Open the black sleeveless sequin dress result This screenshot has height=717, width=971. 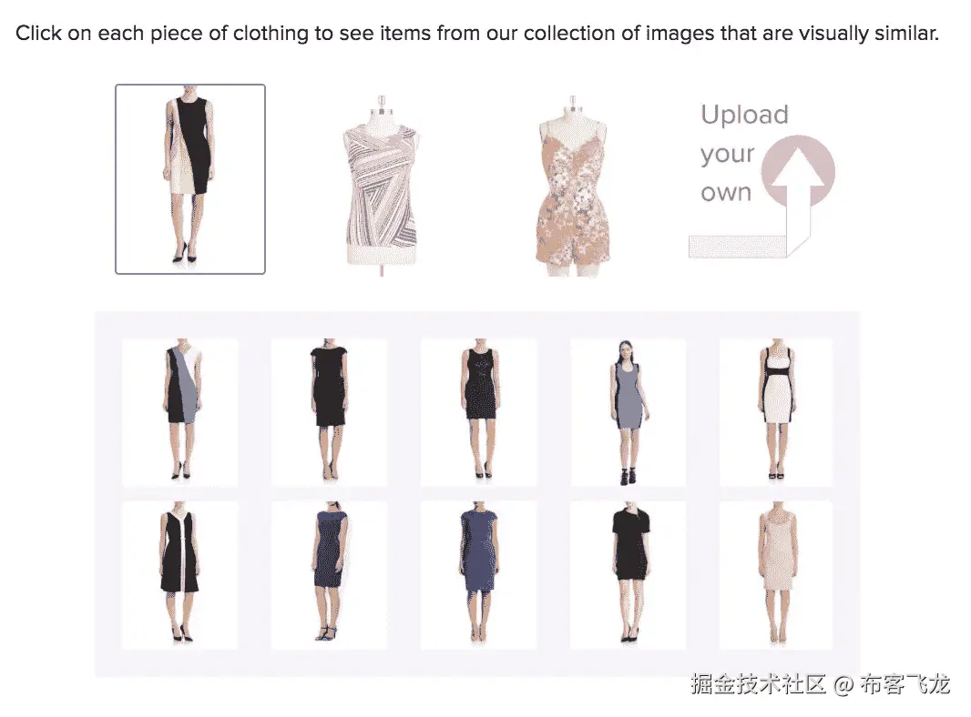[479, 412]
